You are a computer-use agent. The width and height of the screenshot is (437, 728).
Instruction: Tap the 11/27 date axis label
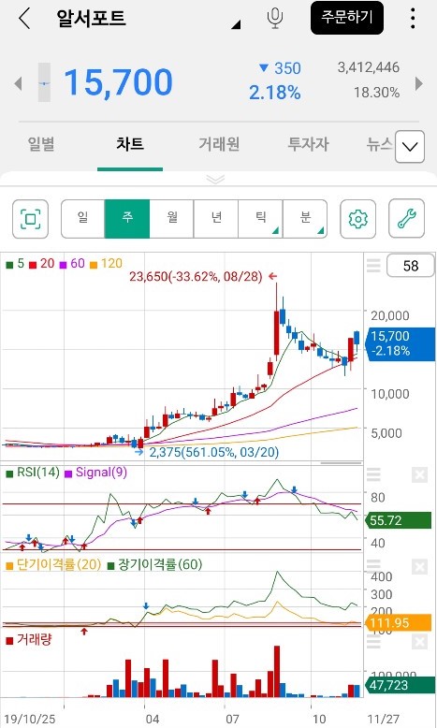coord(383,720)
